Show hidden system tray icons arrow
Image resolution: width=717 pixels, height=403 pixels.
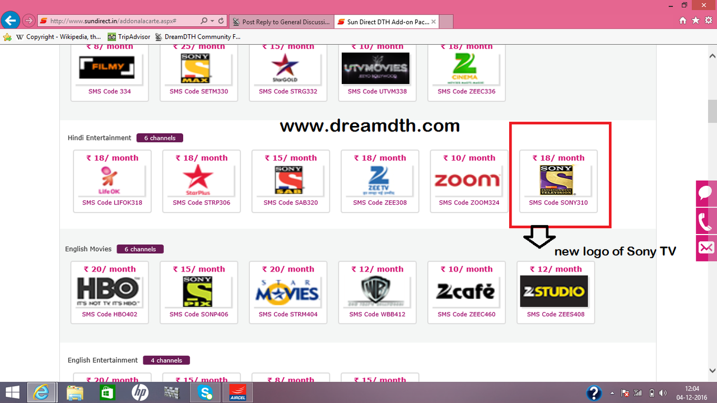pos(612,393)
